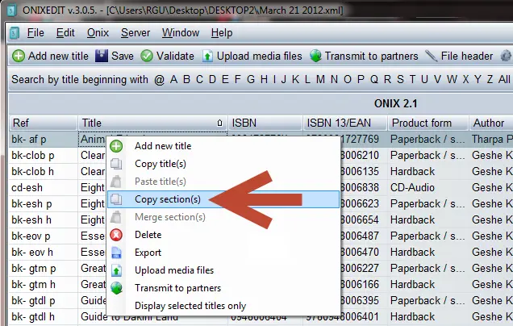Click the green checkmark Validate icon
Image resolution: width=513 pixels, height=326 pixels.
(147, 56)
